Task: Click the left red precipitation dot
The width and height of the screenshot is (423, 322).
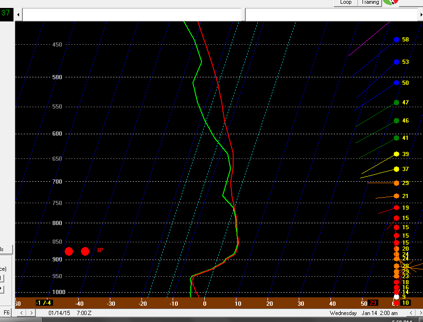Action: pos(69,251)
